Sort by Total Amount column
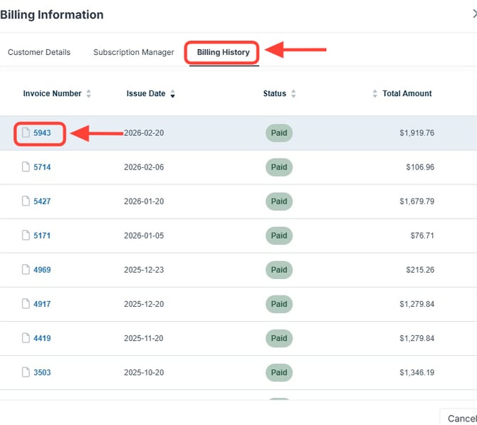Viewport: 477px width, 425px height. coord(402,93)
